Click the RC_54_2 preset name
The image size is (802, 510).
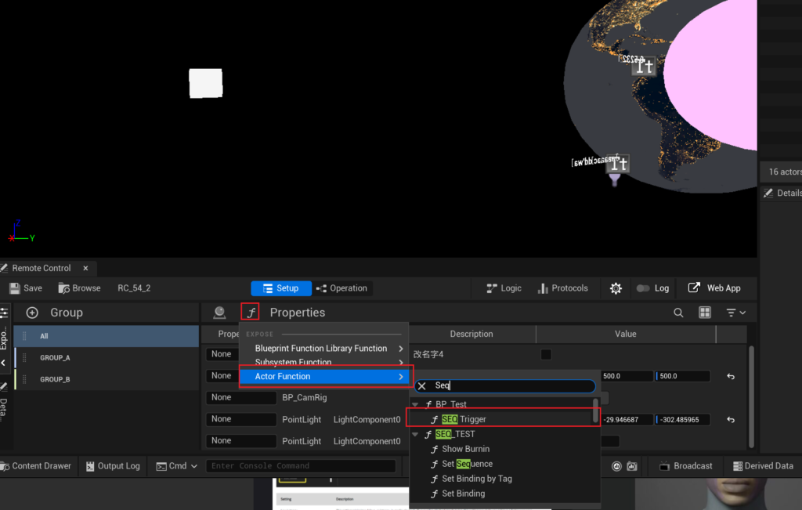coord(134,288)
